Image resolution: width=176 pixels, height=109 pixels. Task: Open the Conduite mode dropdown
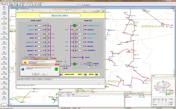click(7, 5)
